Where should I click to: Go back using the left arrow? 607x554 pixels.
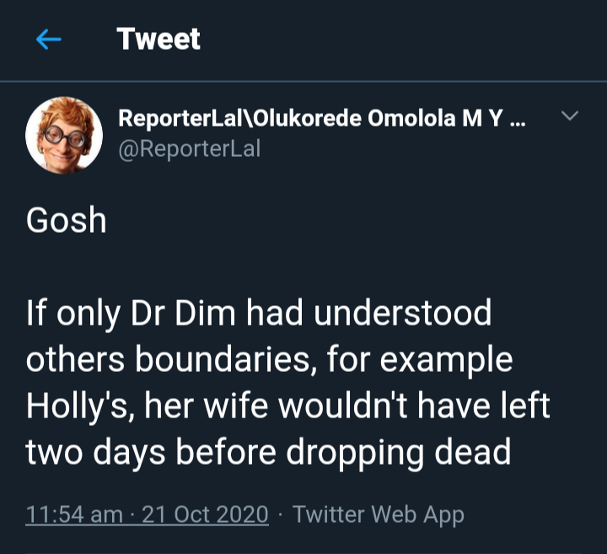point(49,40)
